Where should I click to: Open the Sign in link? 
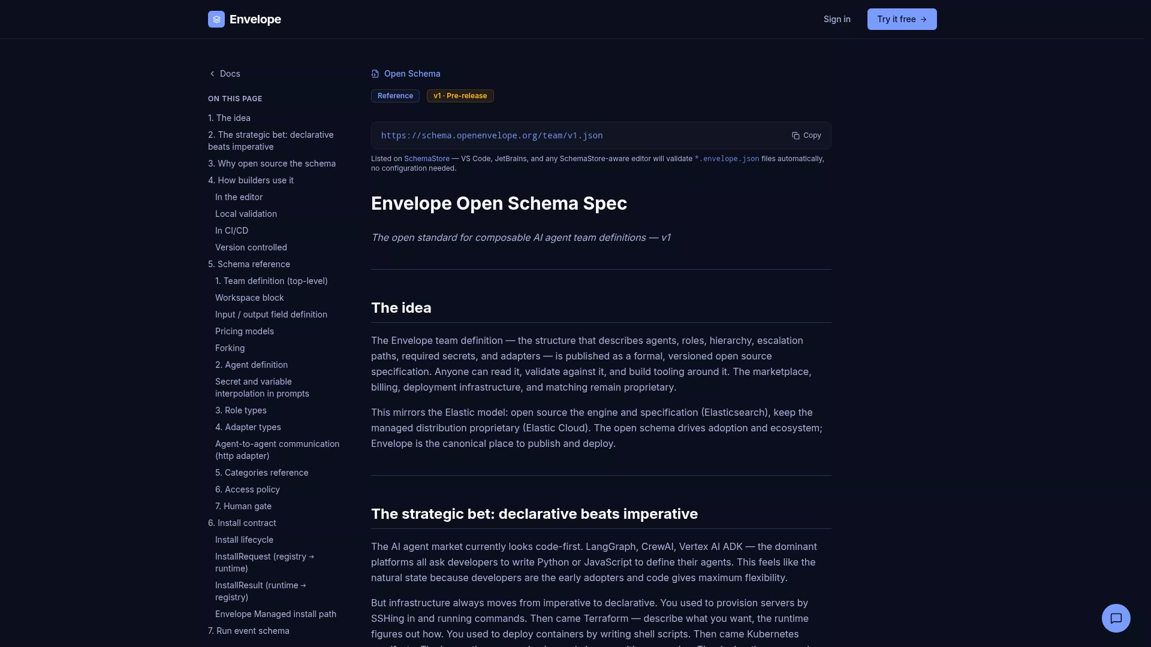click(x=837, y=19)
